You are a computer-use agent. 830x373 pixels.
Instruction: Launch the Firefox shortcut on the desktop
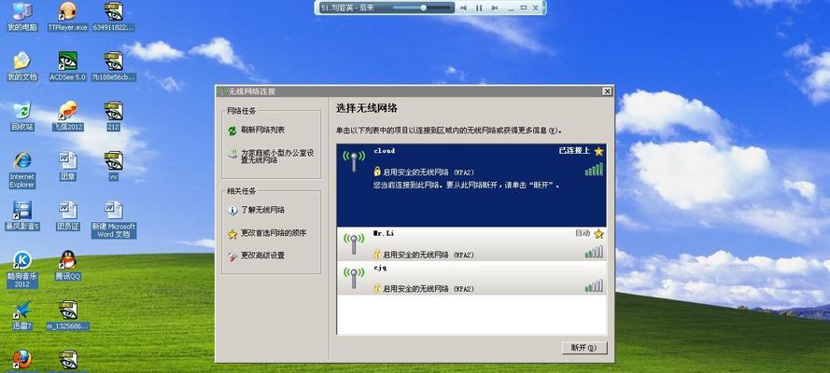tap(21, 360)
